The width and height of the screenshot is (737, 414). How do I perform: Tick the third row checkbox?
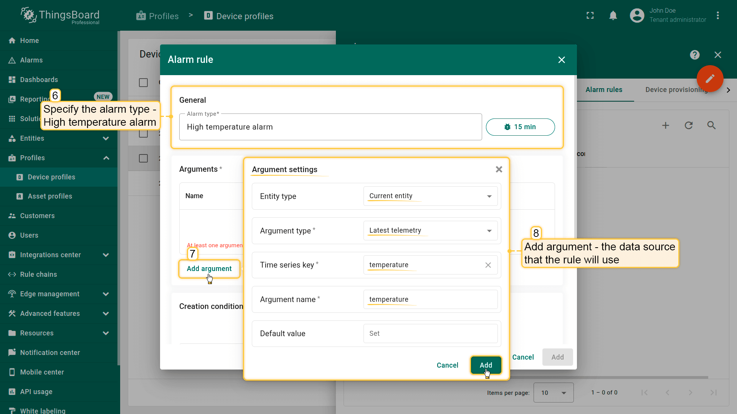tap(143, 158)
